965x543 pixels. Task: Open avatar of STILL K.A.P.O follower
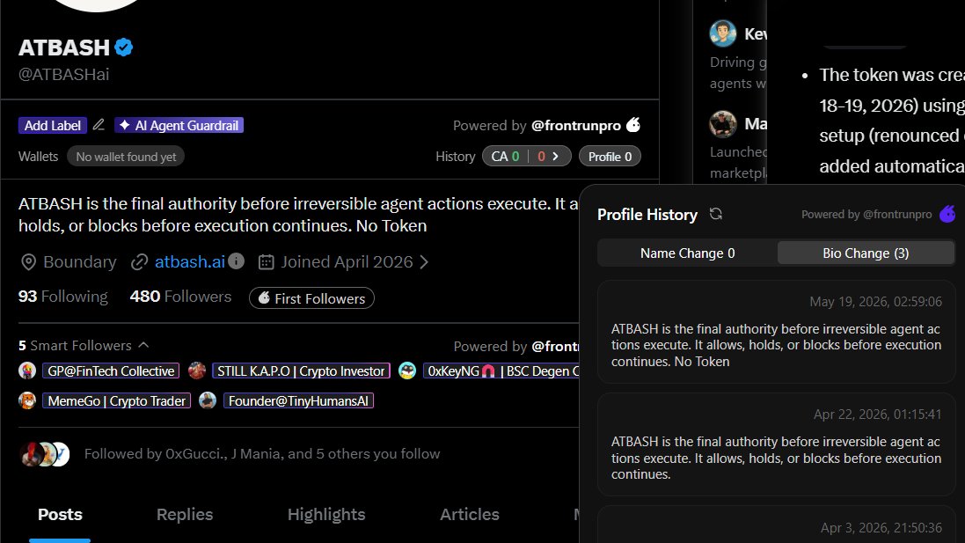[x=197, y=371]
